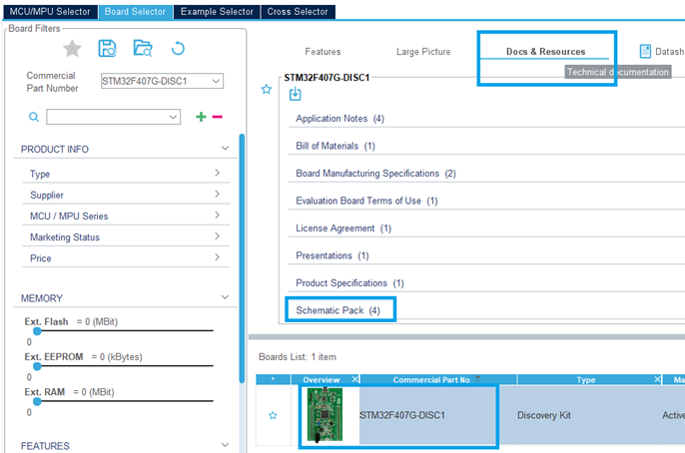Collapse the MEMORY section
This screenshot has height=453, width=685.
225,297
